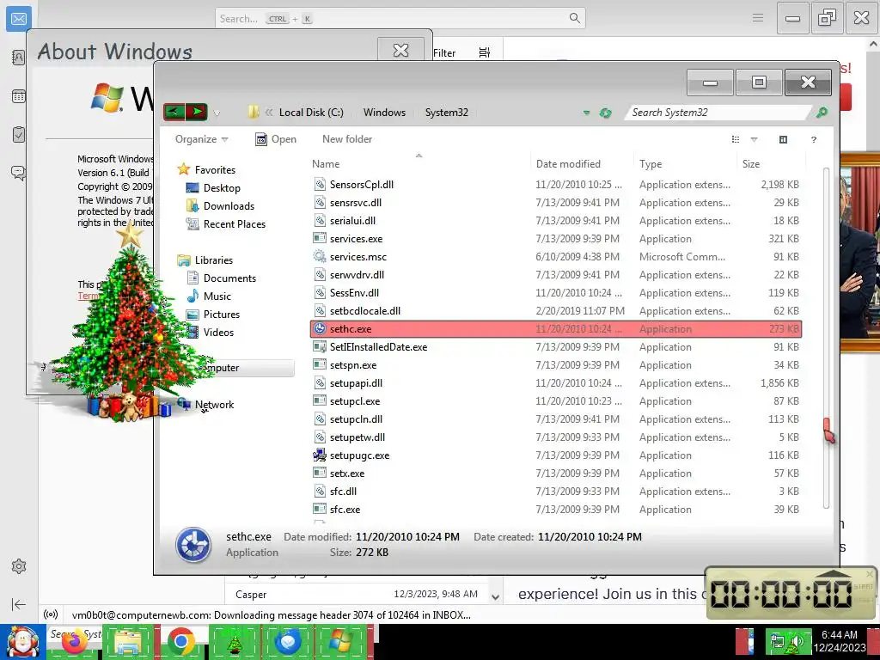This screenshot has width=880, height=660.
Task: Select Documents library
Action: (221, 278)
